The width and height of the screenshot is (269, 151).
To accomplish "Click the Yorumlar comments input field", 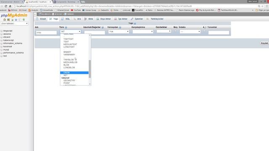I will 219,33.
